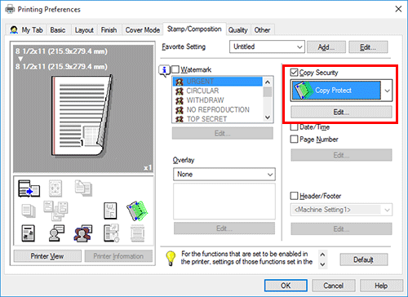Click the watermark information balloon icon
The width and height of the screenshot is (408, 297).
(165, 71)
